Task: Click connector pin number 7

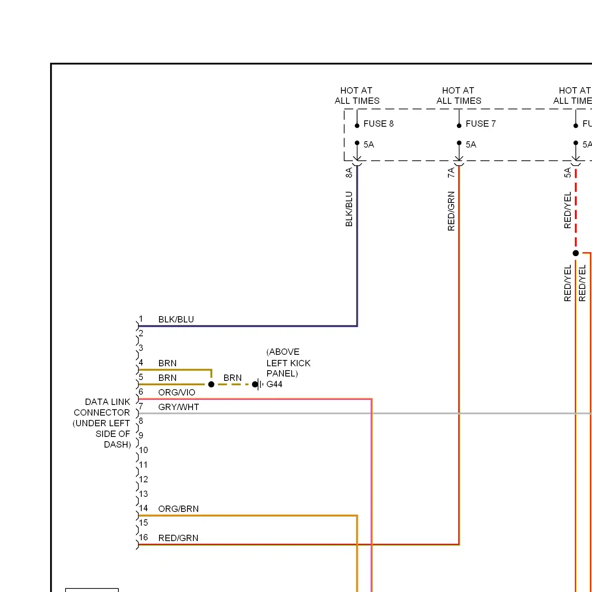Action: point(141,406)
